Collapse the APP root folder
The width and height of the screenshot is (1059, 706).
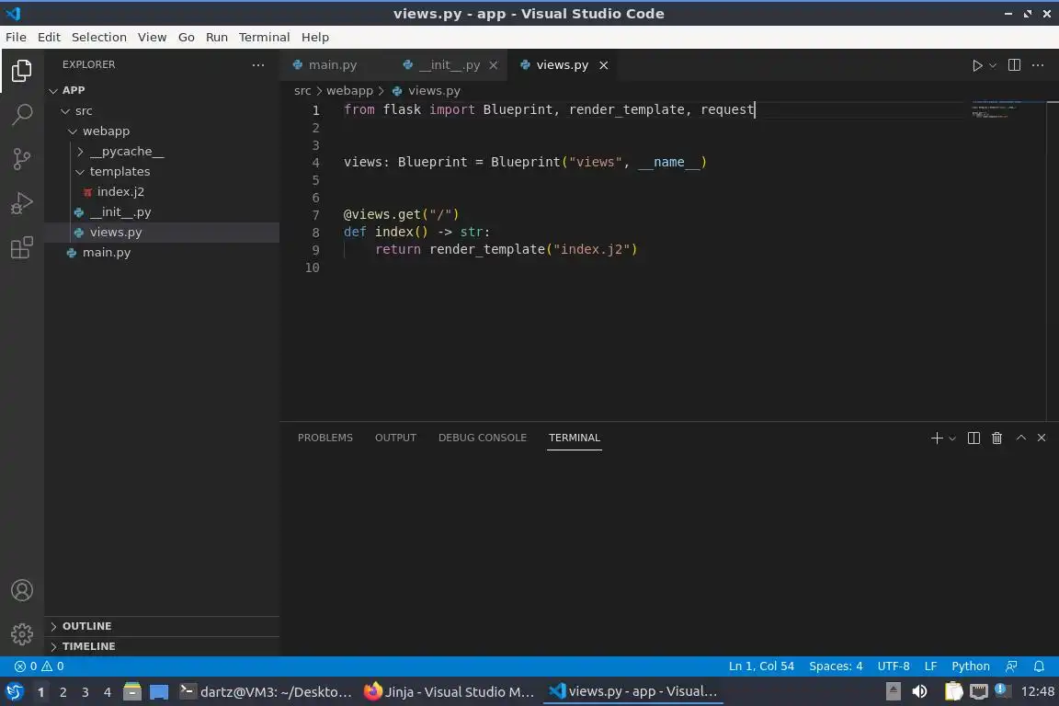162,90
